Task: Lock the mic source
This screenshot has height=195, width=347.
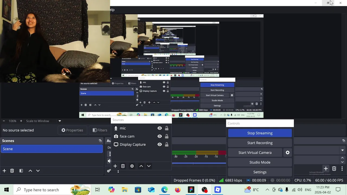Action: 167,128
